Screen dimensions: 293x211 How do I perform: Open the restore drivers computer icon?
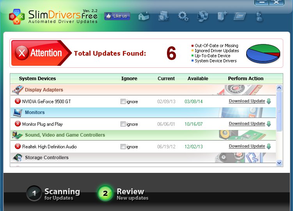pos(203,16)
